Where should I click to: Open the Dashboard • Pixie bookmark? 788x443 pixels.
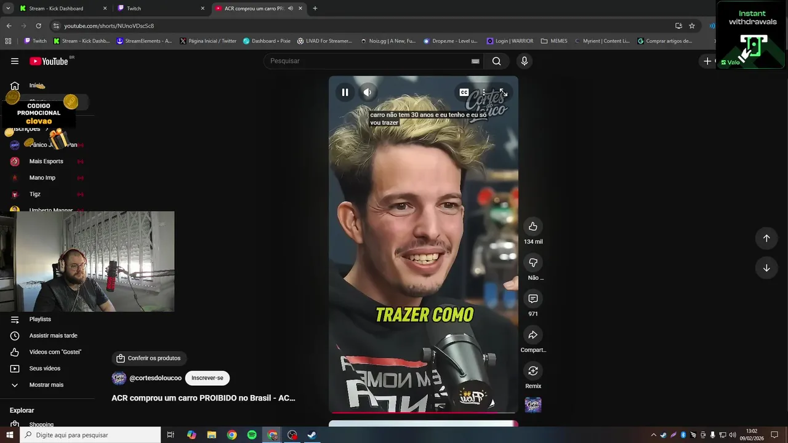click(267, 41)
